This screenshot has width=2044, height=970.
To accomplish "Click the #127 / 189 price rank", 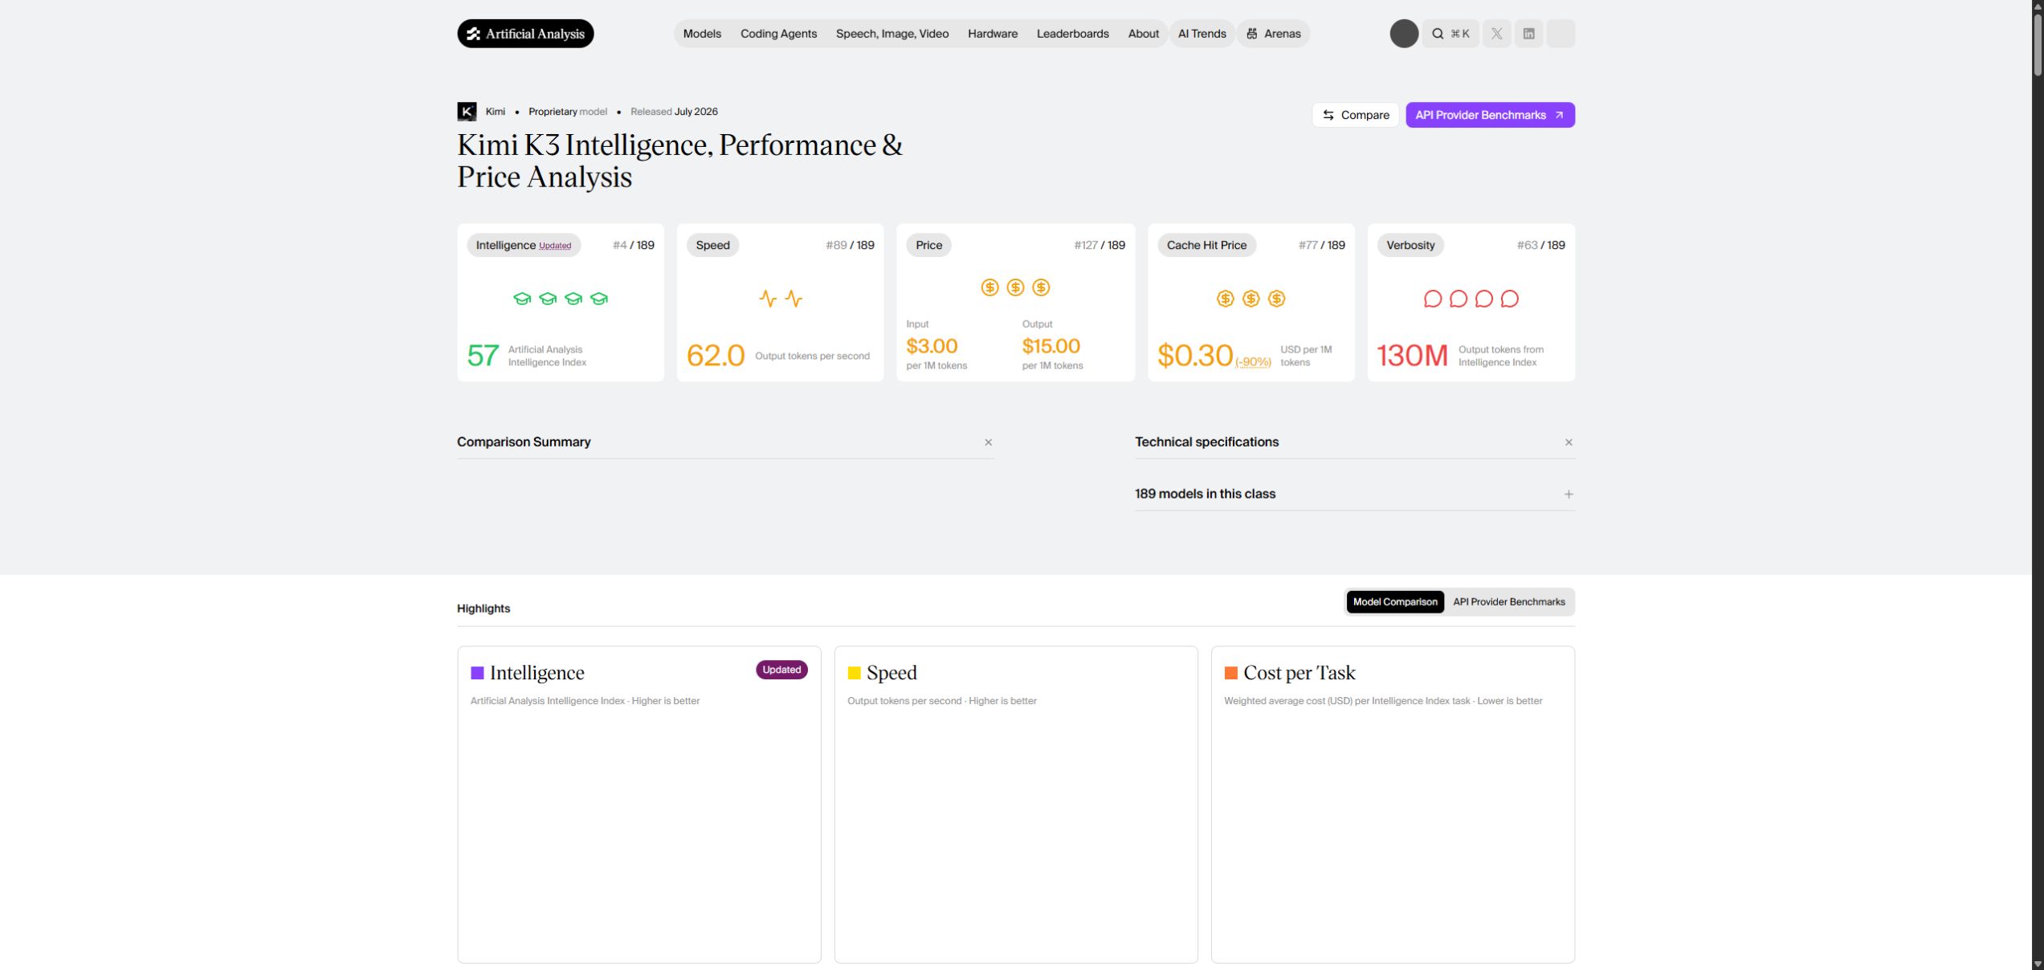I will [1099, 245].
